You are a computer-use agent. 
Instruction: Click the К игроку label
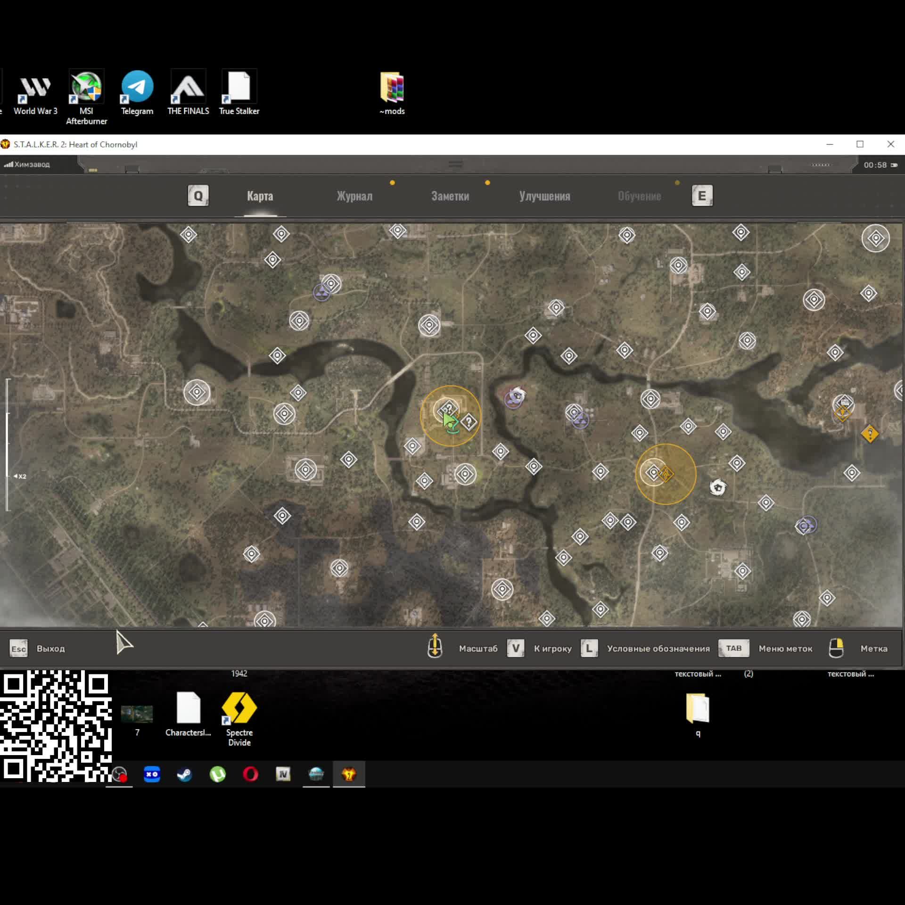(x=552, y=649)
